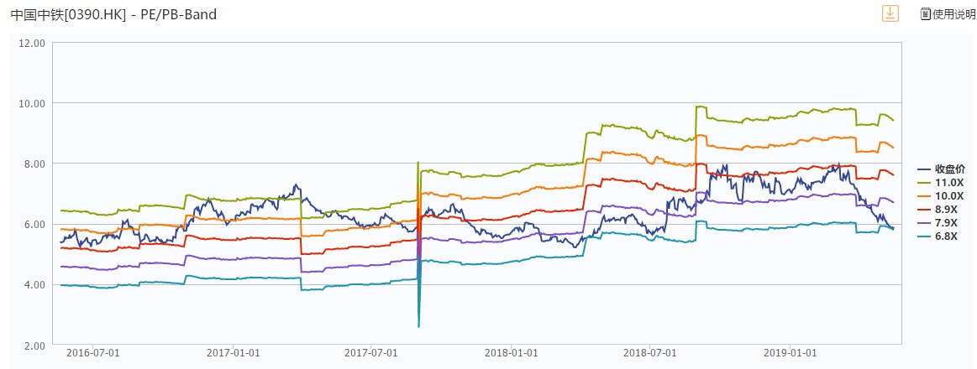Click the orange download chart icon
The width and height of the screenshot is (977, 369).
pyautogui.click(x=890, y=13)
